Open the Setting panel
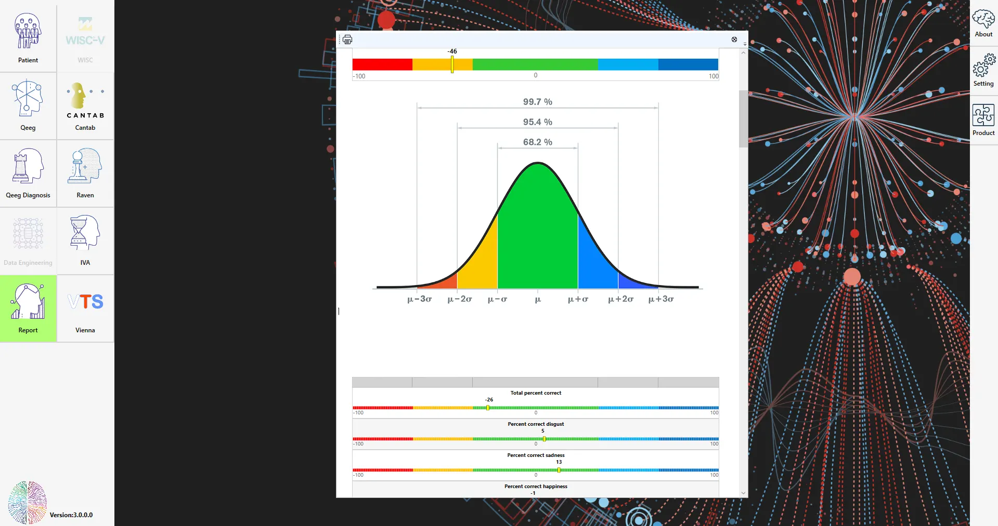The image size is (998, 526). (983, 72)
